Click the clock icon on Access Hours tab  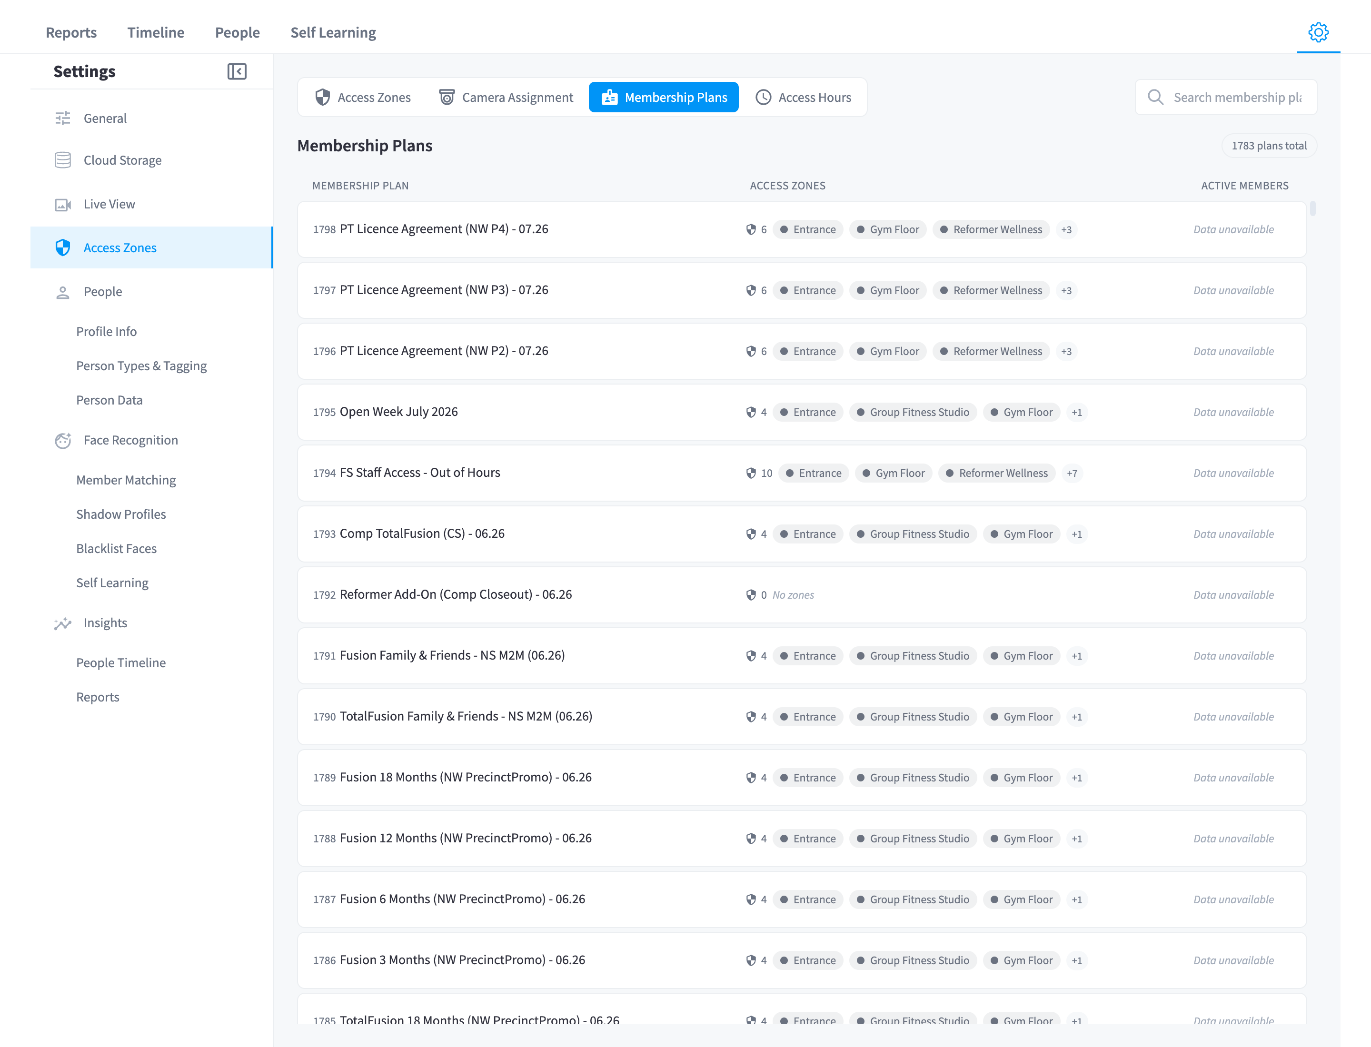point(763,97)
